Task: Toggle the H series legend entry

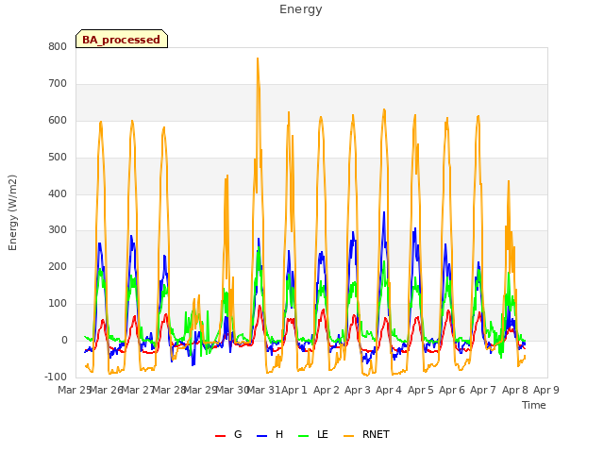Action: point(270,434)
